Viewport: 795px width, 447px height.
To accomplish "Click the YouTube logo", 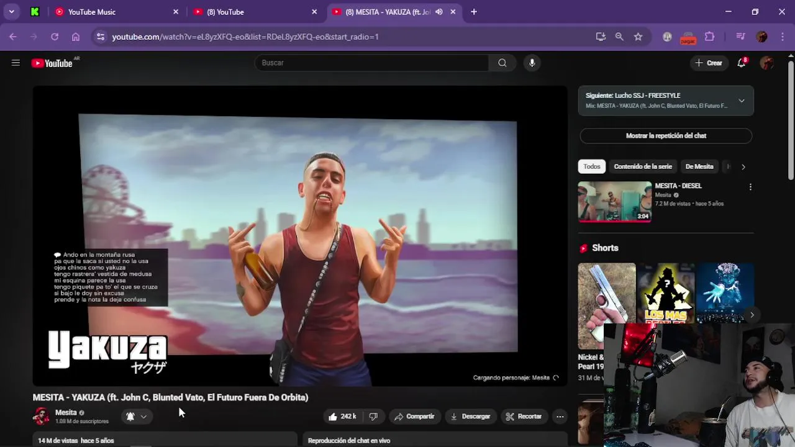I will pos(52,63).
